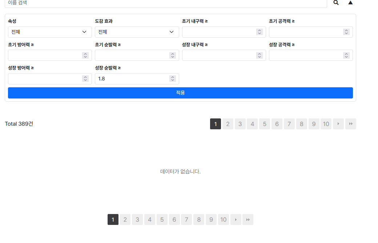Open page 5 from bottom pagination

click(x=162, y=219)
